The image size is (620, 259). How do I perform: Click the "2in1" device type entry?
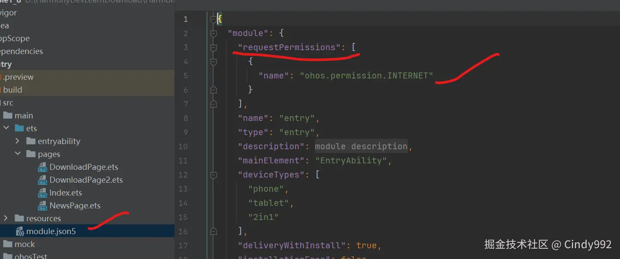pos(264,217)
